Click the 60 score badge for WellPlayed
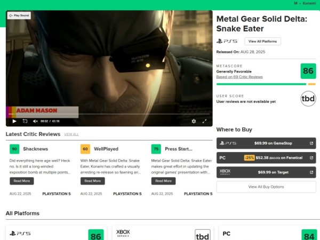The image size is (320, 240). (x=85, y=149)
